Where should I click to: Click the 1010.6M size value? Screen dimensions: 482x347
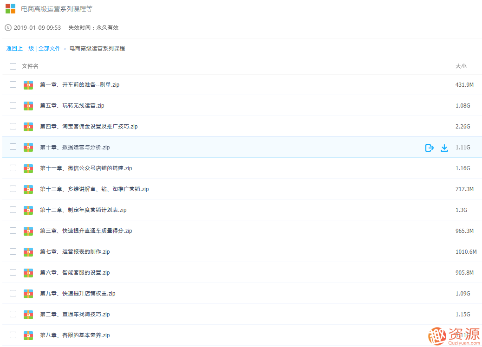pos(466,252)
